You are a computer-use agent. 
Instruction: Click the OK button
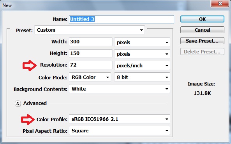[x=202, y=19]
